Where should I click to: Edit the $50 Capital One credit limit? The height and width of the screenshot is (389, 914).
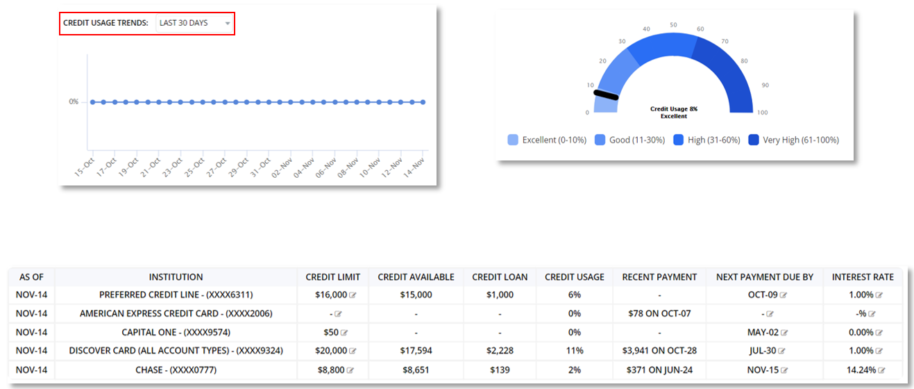tap(344, 333)
